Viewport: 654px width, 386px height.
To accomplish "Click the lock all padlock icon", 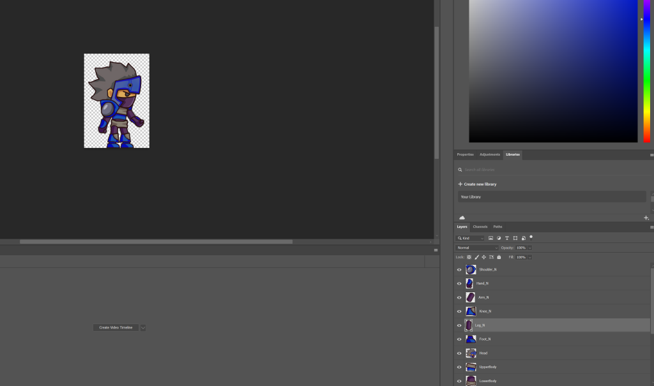I will [499, 257].
